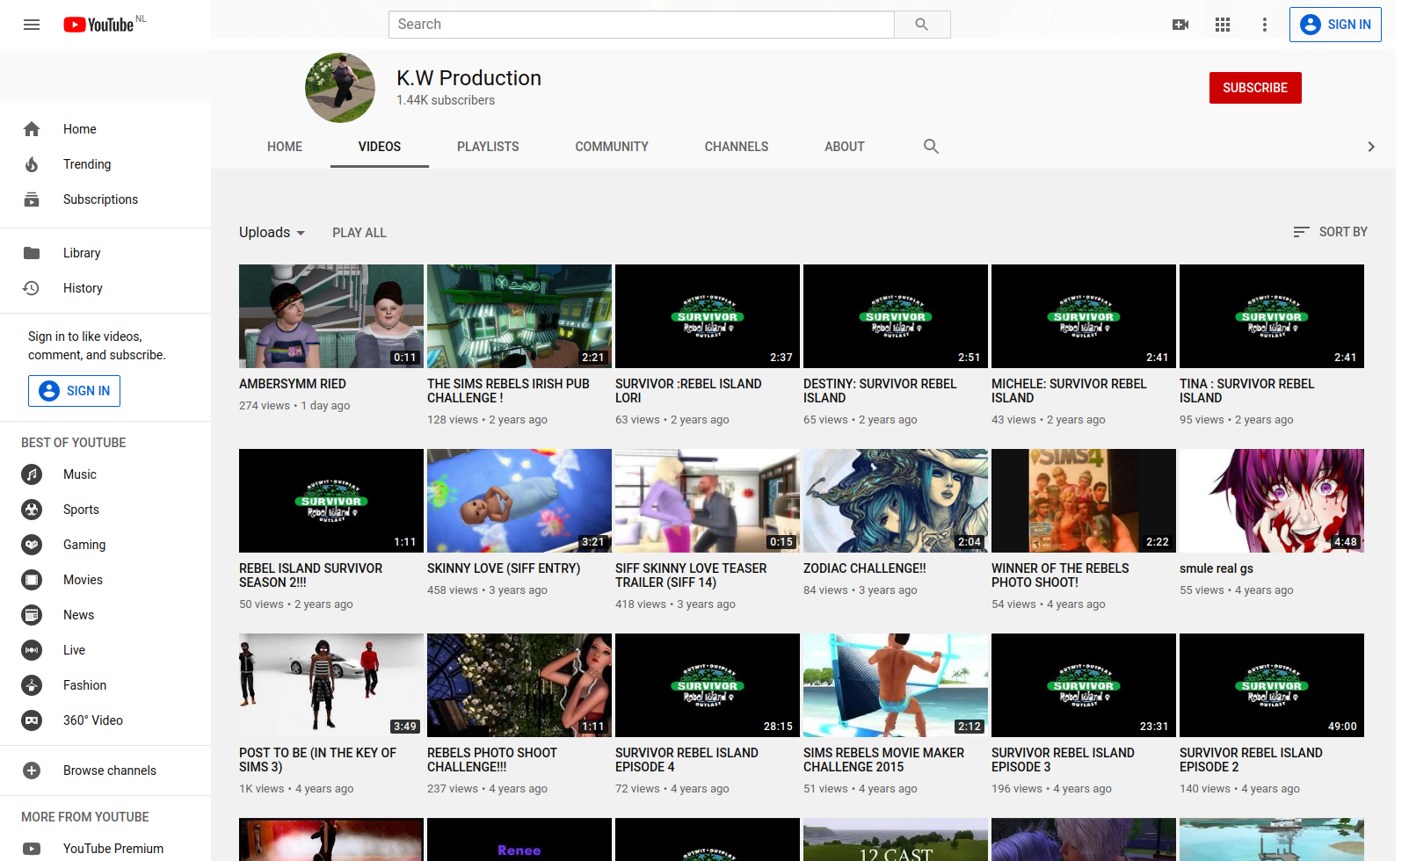Click the PLAY ALL link
Viewport: 1409px width, 861px height.
point(360,233)
